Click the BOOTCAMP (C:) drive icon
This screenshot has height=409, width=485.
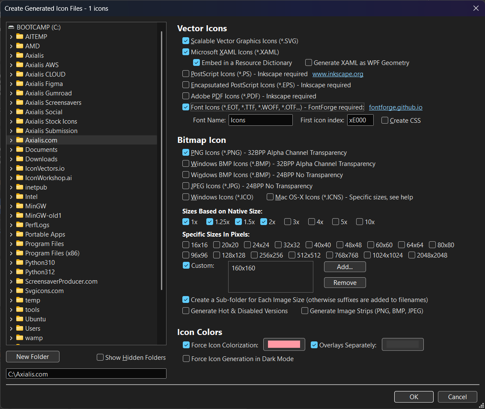(11, 27)
